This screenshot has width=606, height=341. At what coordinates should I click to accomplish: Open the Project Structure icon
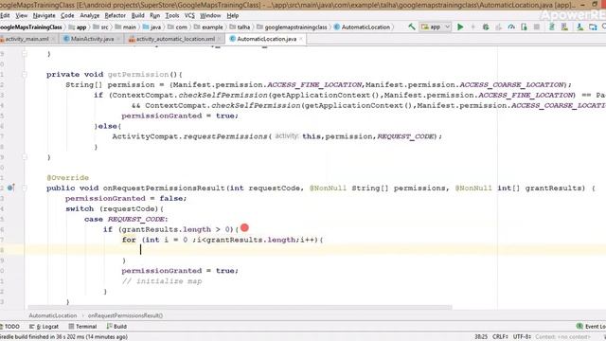(593, 27)
